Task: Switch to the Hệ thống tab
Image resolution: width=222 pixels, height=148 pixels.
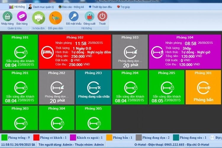Action: pos(18,7)
